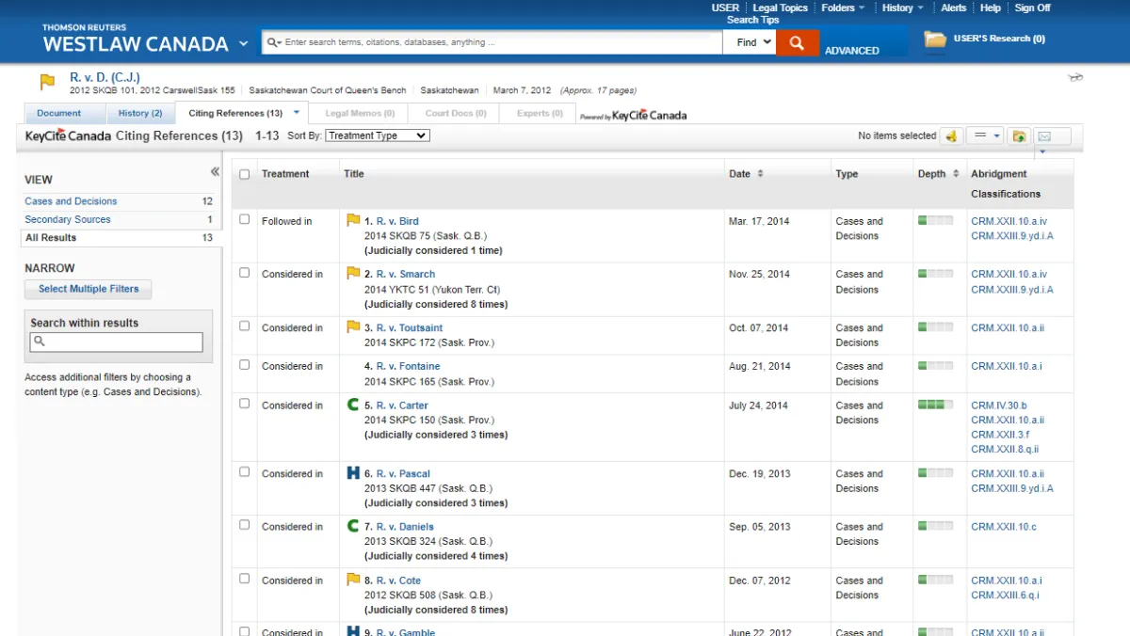Click the search box magnifier dropdown icon
The width and height of the screenshot is (1130, 636).
274,42
